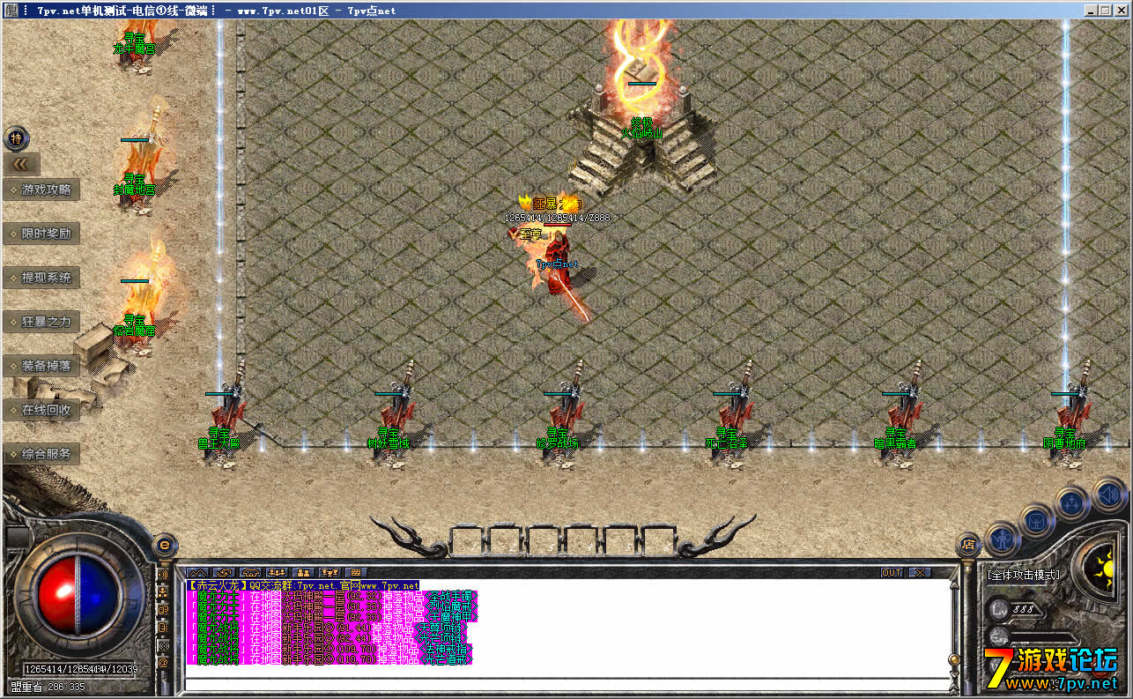The height and width of the screenshot is (699, 1133).
Task: Click the round 特 badge icon
Action: pyautogui.click(x=17, y=138)
